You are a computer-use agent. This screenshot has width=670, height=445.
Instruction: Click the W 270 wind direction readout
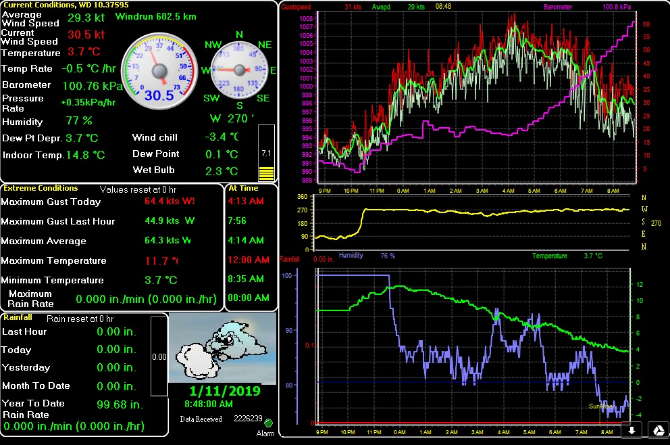click(x=232, y=118)
